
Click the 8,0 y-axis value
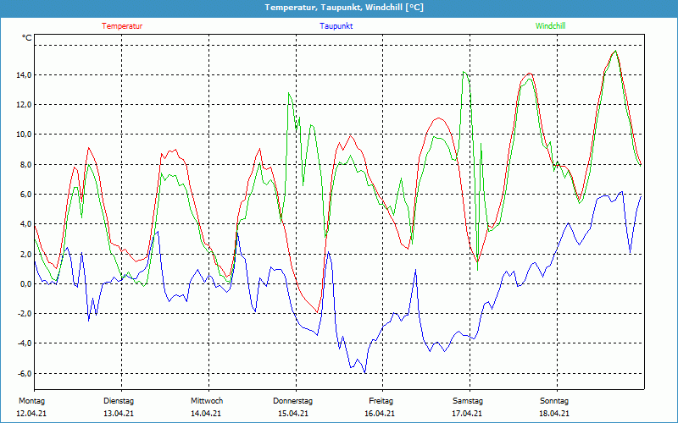click(x=25, y=164)
